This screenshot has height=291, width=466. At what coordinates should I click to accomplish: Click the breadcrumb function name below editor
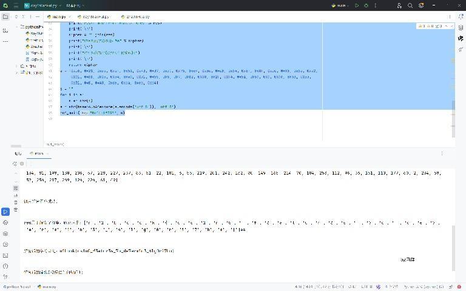tap(55, 144)
